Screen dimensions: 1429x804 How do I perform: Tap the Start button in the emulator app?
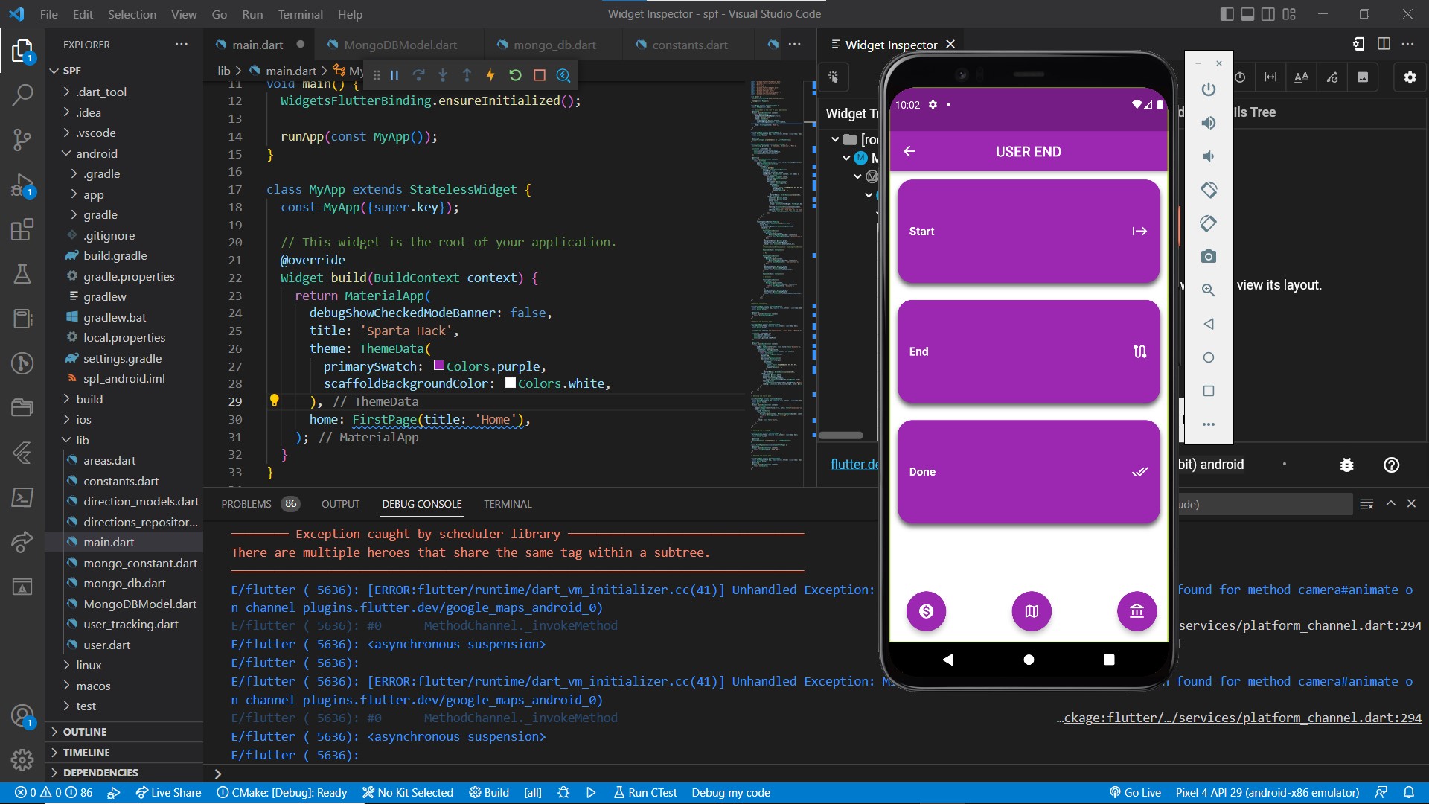(x=1028, y=232)
